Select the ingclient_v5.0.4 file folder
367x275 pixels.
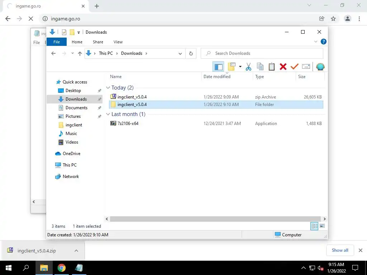pyautogui.click(x=216, y=105)
